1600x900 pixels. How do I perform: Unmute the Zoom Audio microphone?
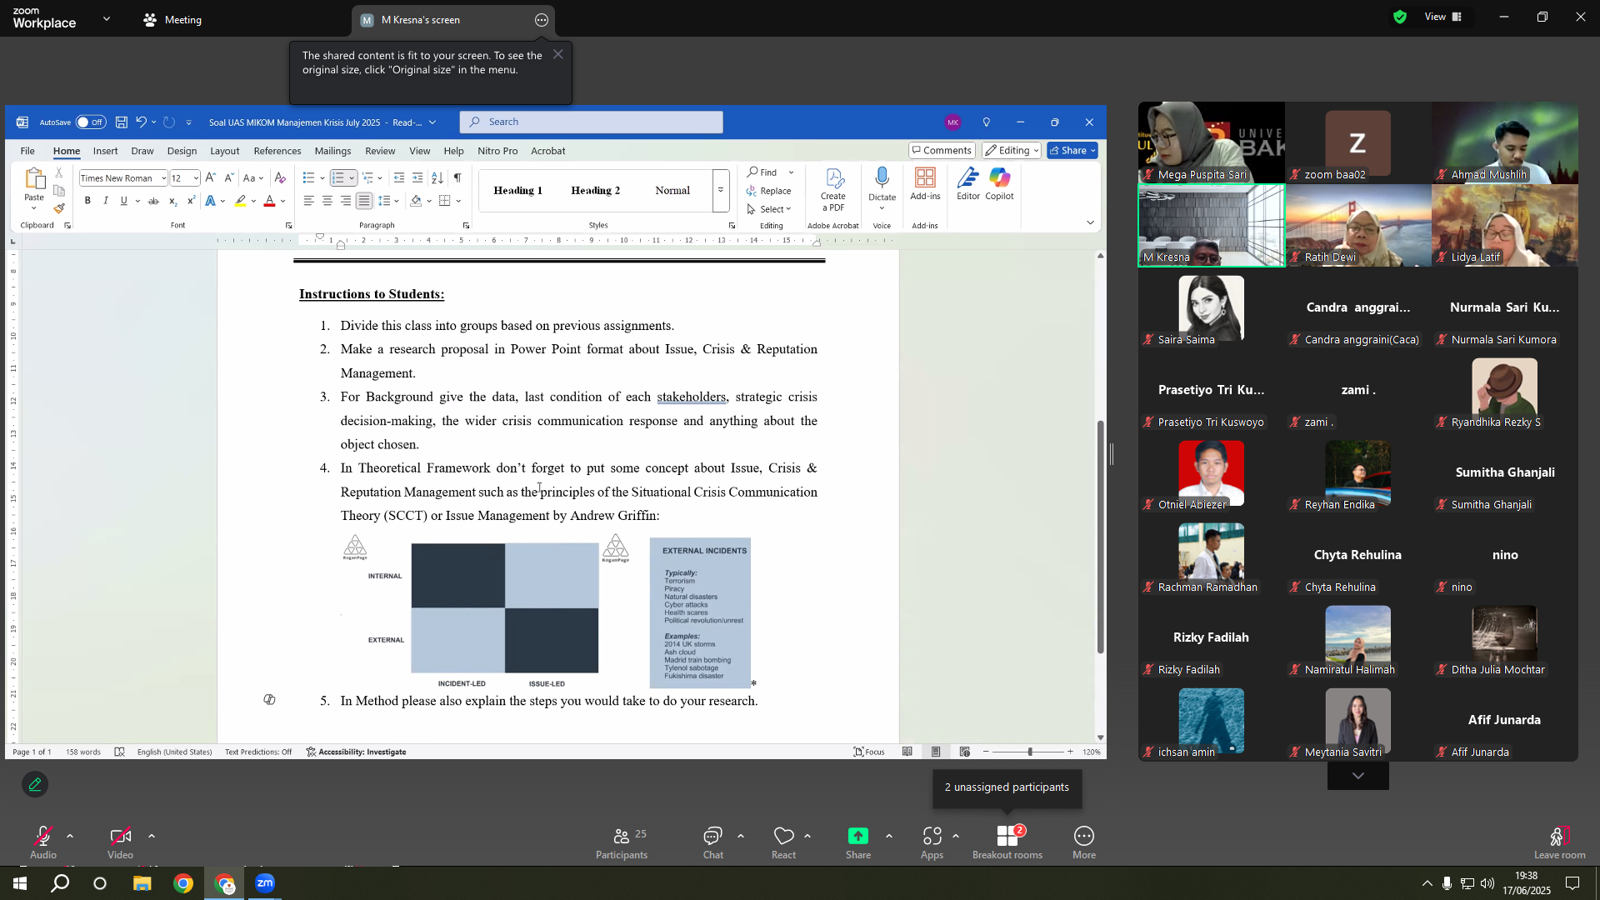[43, 836]
